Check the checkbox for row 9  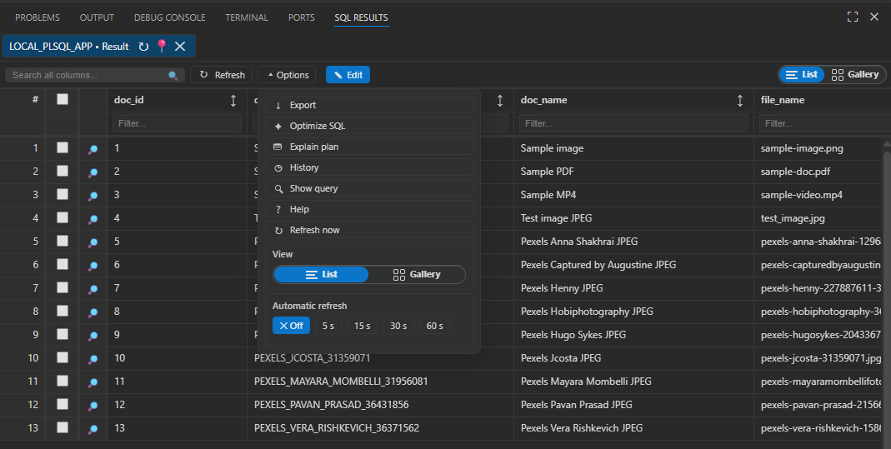pyautogui.click(x=63, y=334)
